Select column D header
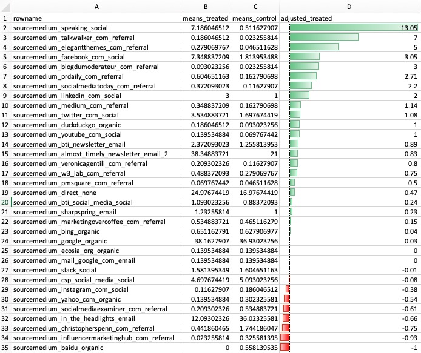 point(349,7)
